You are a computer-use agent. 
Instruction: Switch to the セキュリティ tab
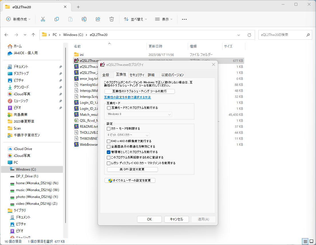(x=137, y=75)
